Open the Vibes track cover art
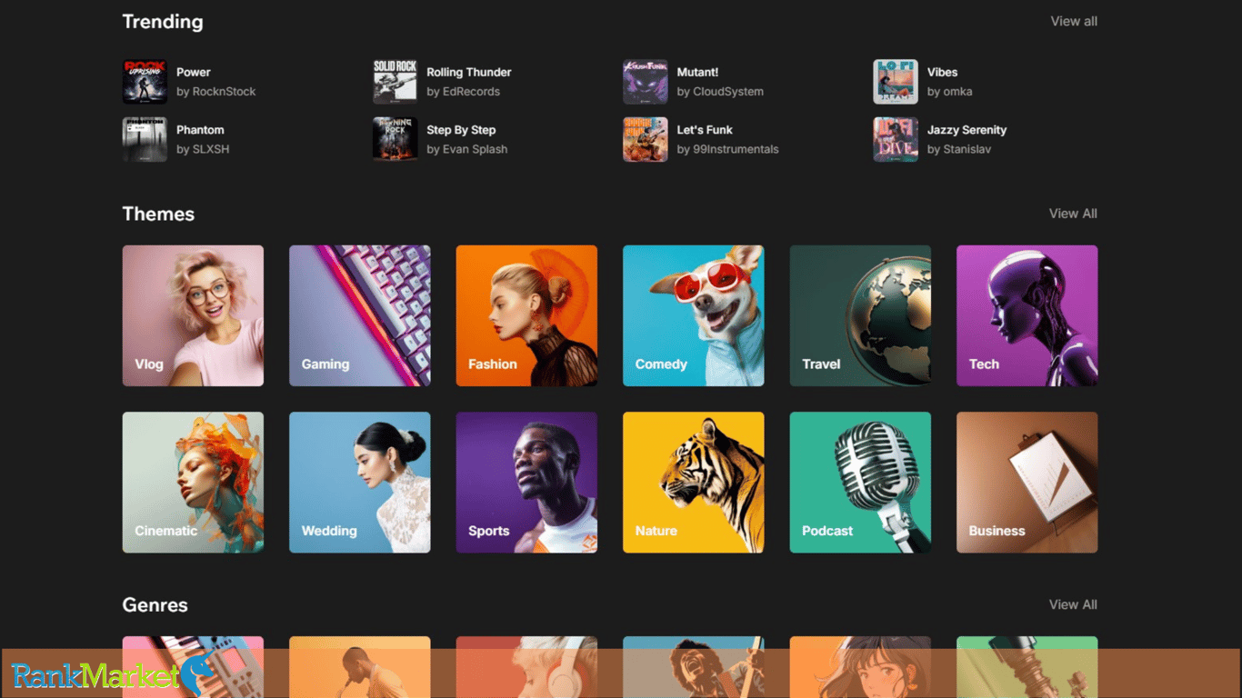The width and height of the screenshot is (1242, 698). pyautogui.click(x=896, y=82)
